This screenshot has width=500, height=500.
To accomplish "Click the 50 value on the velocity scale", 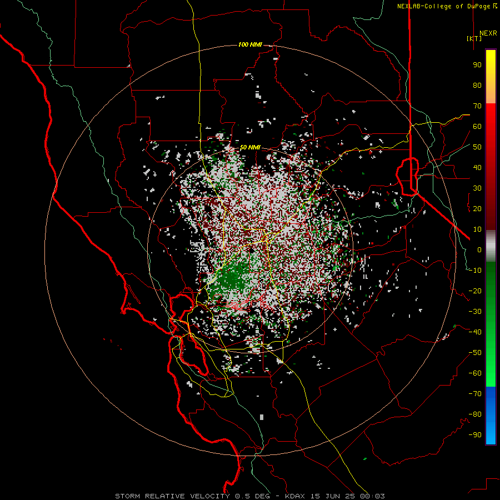I will [477, 147].
